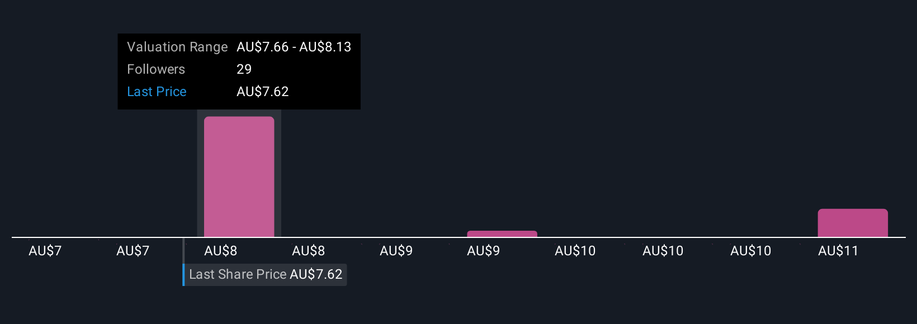Click the Last Share Price AU$7.62 tag

[x=266, y=274]
